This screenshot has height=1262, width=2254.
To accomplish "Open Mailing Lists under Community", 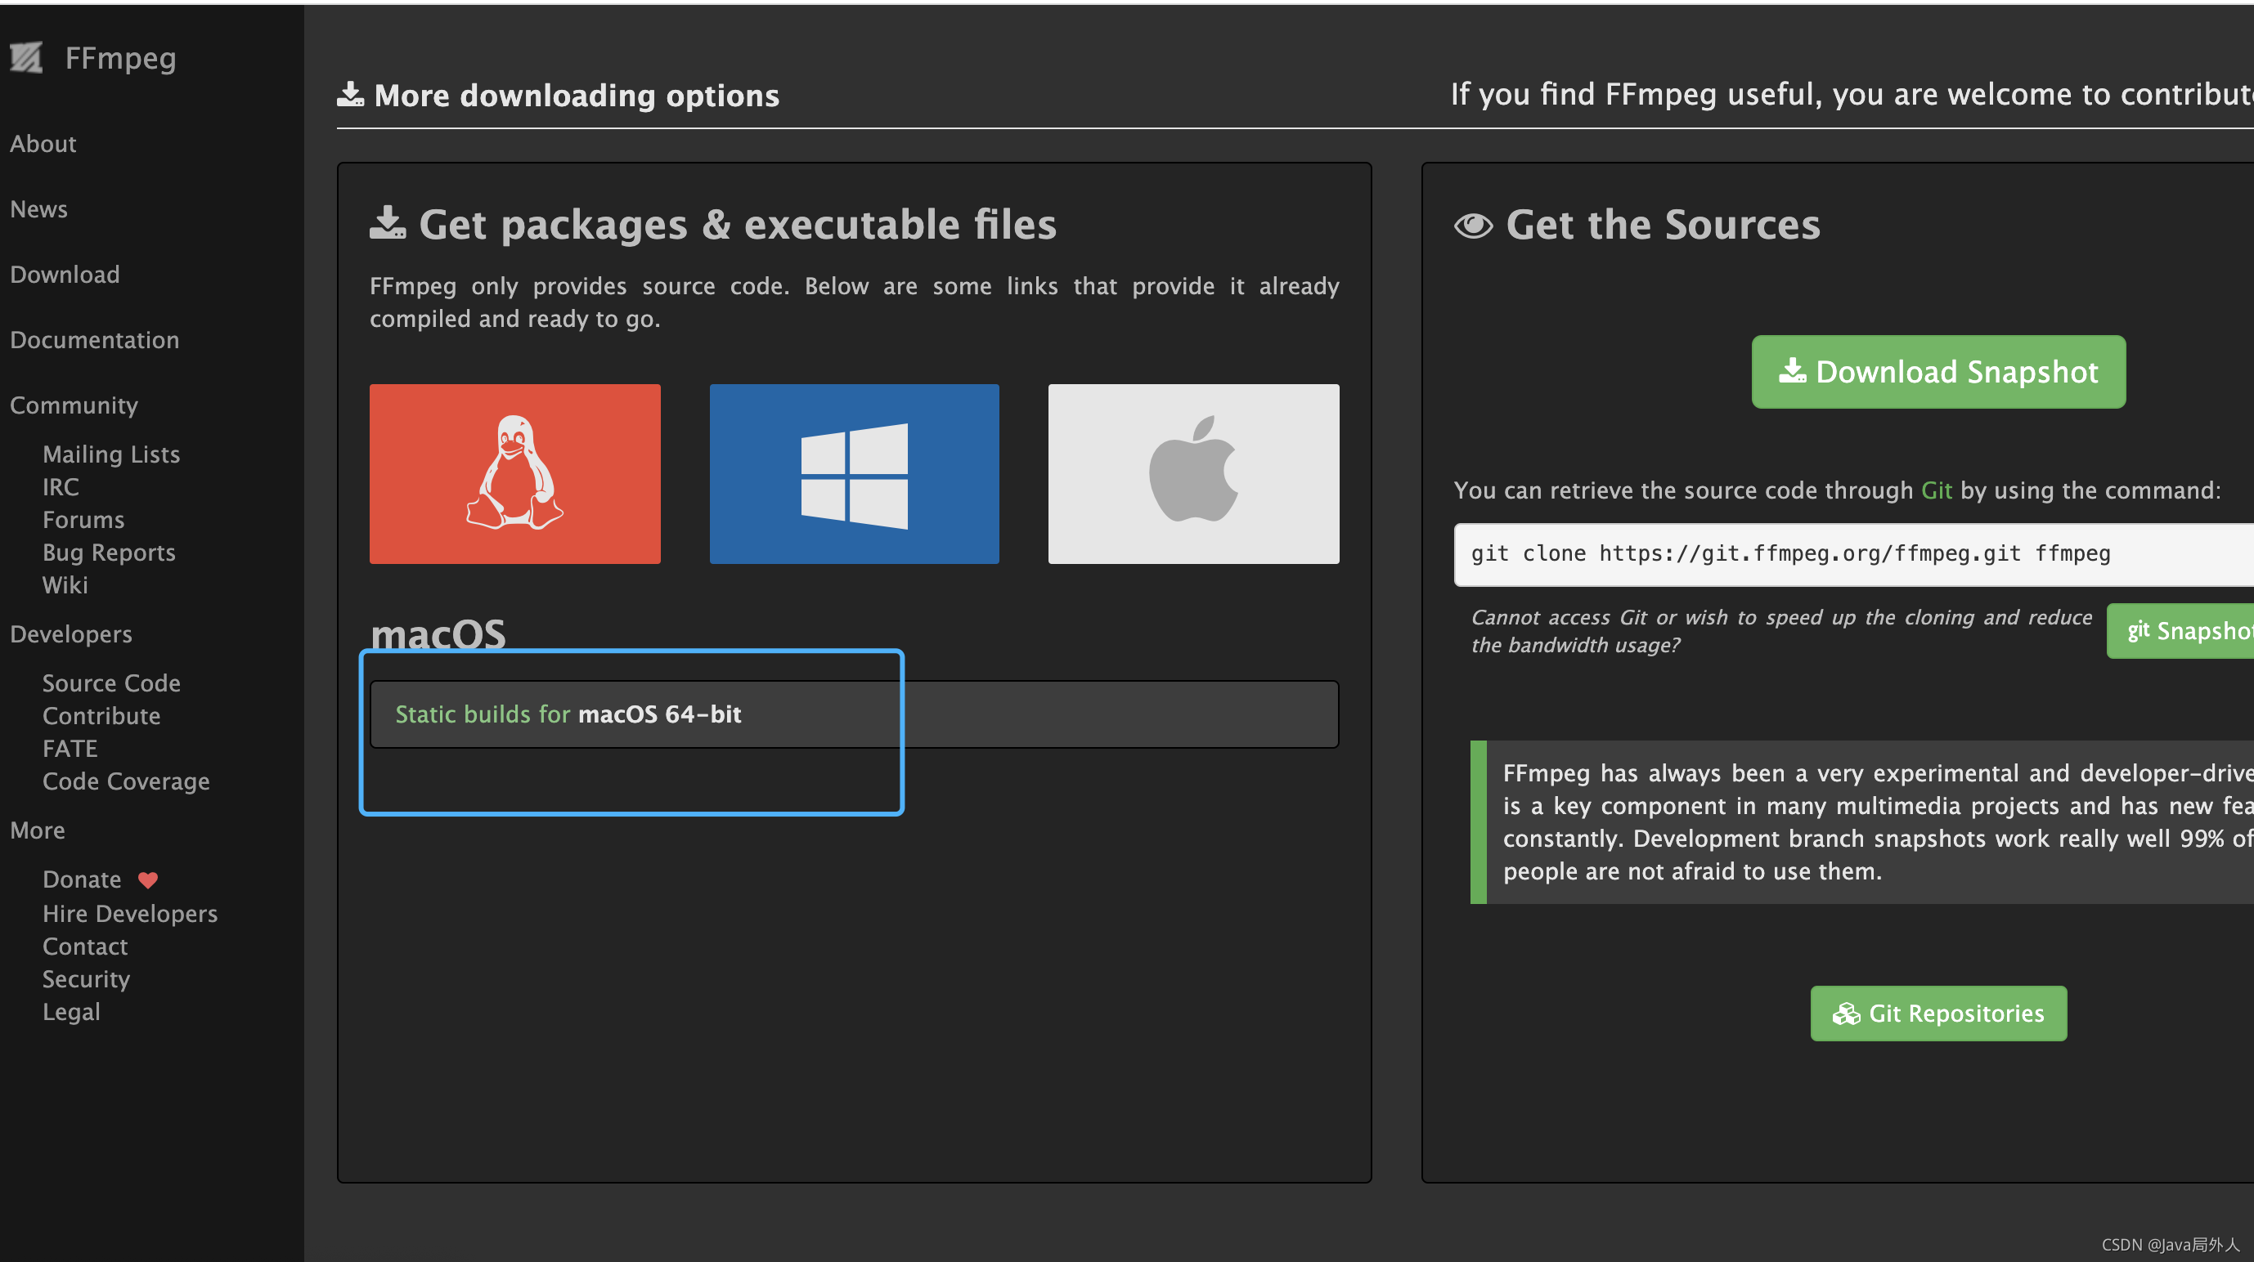I will click(x=111, y=454).
